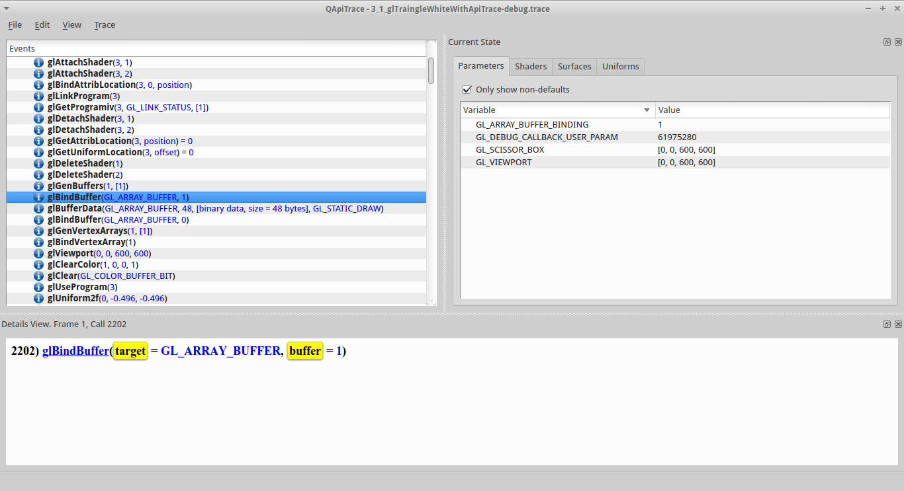This screenshot has width=904, height=491.
Task: Click the info icon beside glGenVertexArrays
Action: (38, 231)
